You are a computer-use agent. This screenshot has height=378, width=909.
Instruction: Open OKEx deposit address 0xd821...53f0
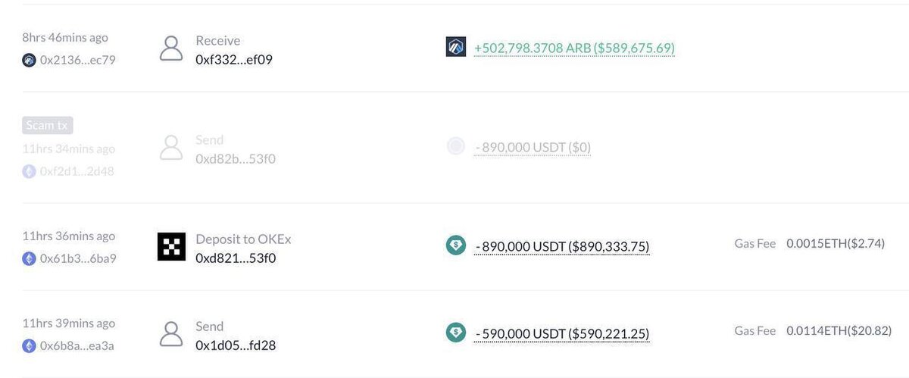click(x=236, y=258)
